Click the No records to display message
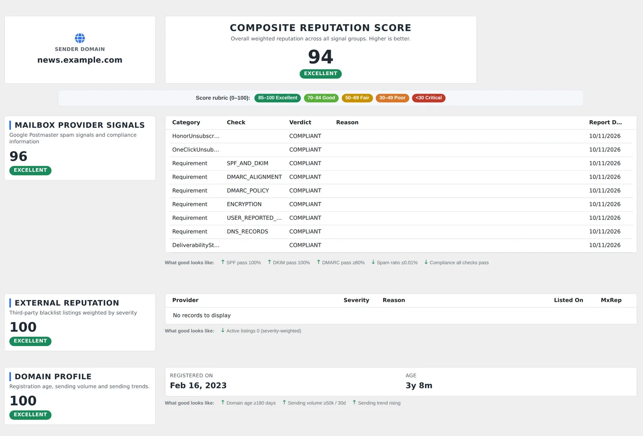The image size is (643, 436). [202, 316]
